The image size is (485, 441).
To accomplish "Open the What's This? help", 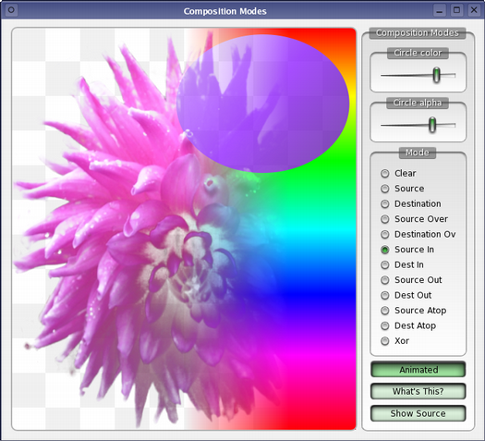I will [418, 391].
